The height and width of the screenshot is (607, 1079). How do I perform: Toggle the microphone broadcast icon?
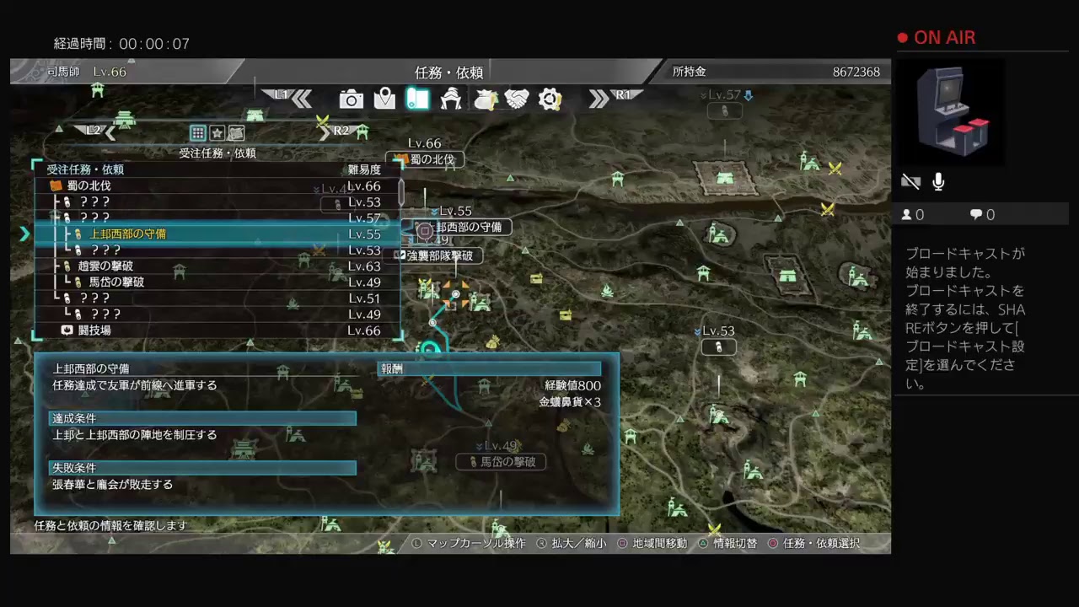(x=938, y=182)
